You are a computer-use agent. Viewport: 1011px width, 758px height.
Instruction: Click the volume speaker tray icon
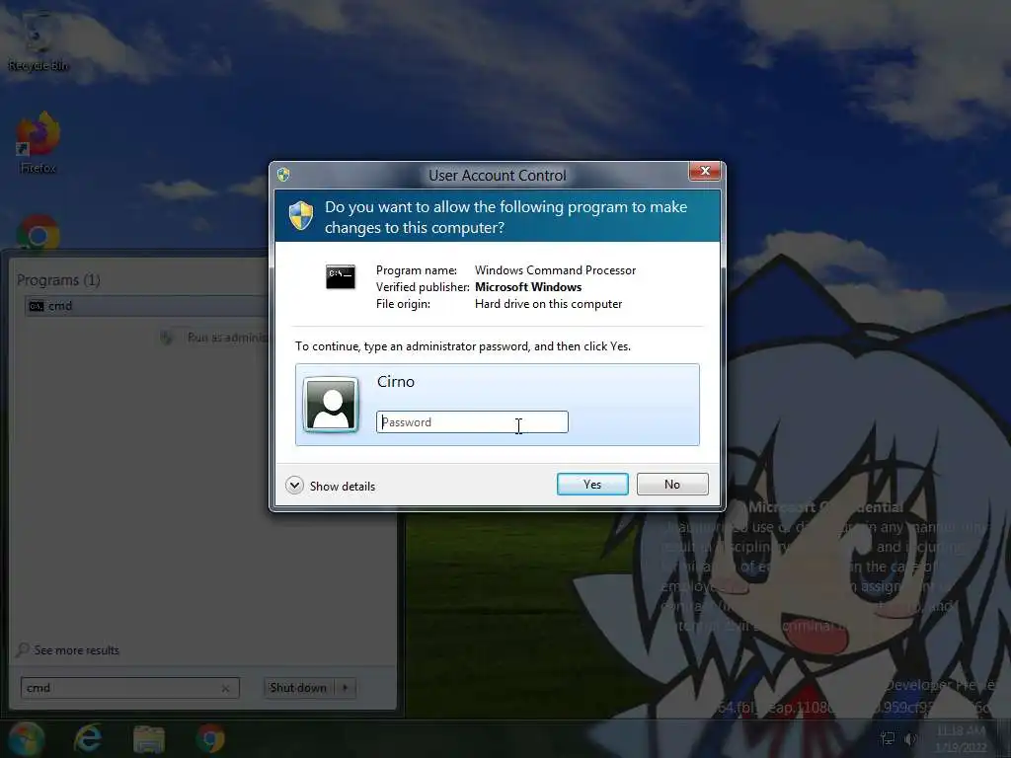[x=909, y=738]
